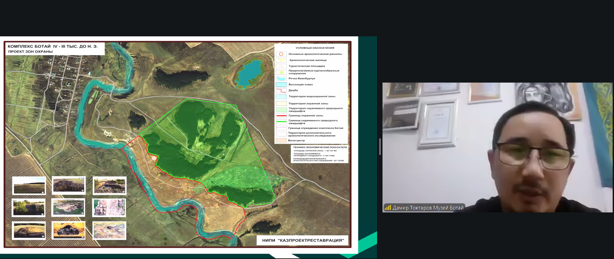614x259 pixels.
Task: Click red circle legend symbol for Основные археологические раскопы
Action: point(281,54)
